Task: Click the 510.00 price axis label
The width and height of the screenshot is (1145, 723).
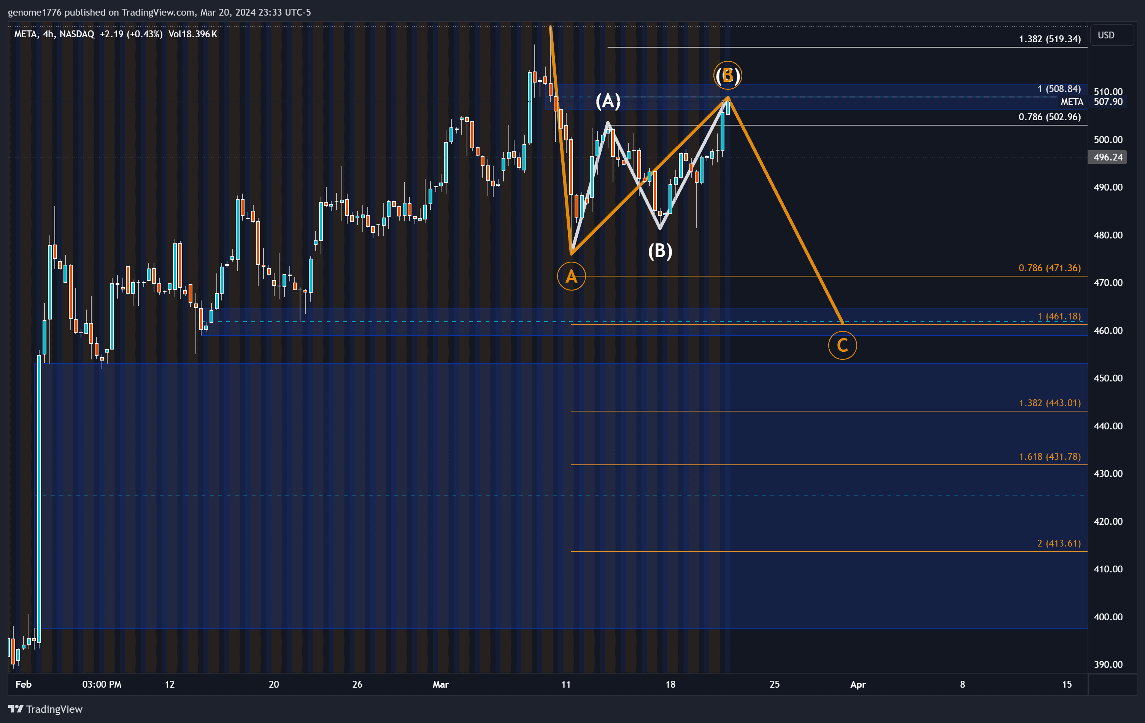Action: click(1108, 92)
